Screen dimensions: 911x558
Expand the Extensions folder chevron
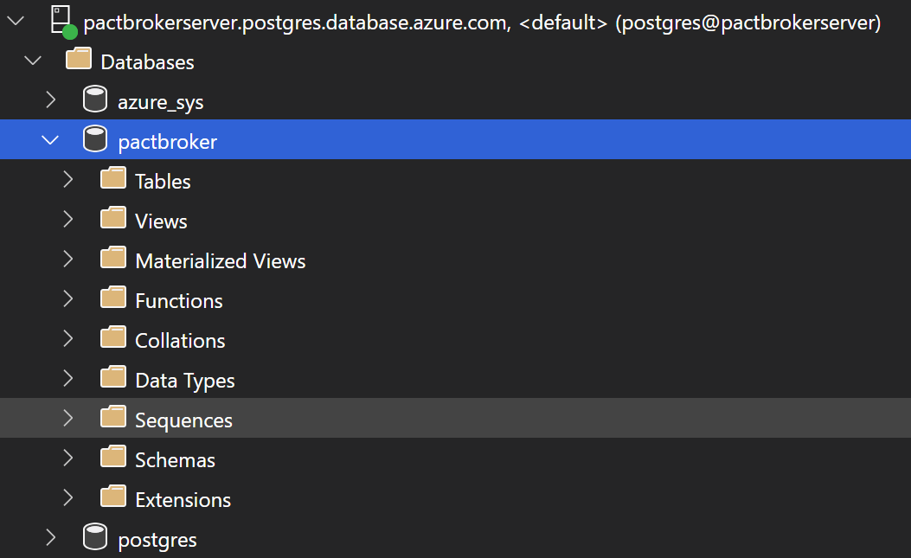pyautogui.click(x=68, y=498)
